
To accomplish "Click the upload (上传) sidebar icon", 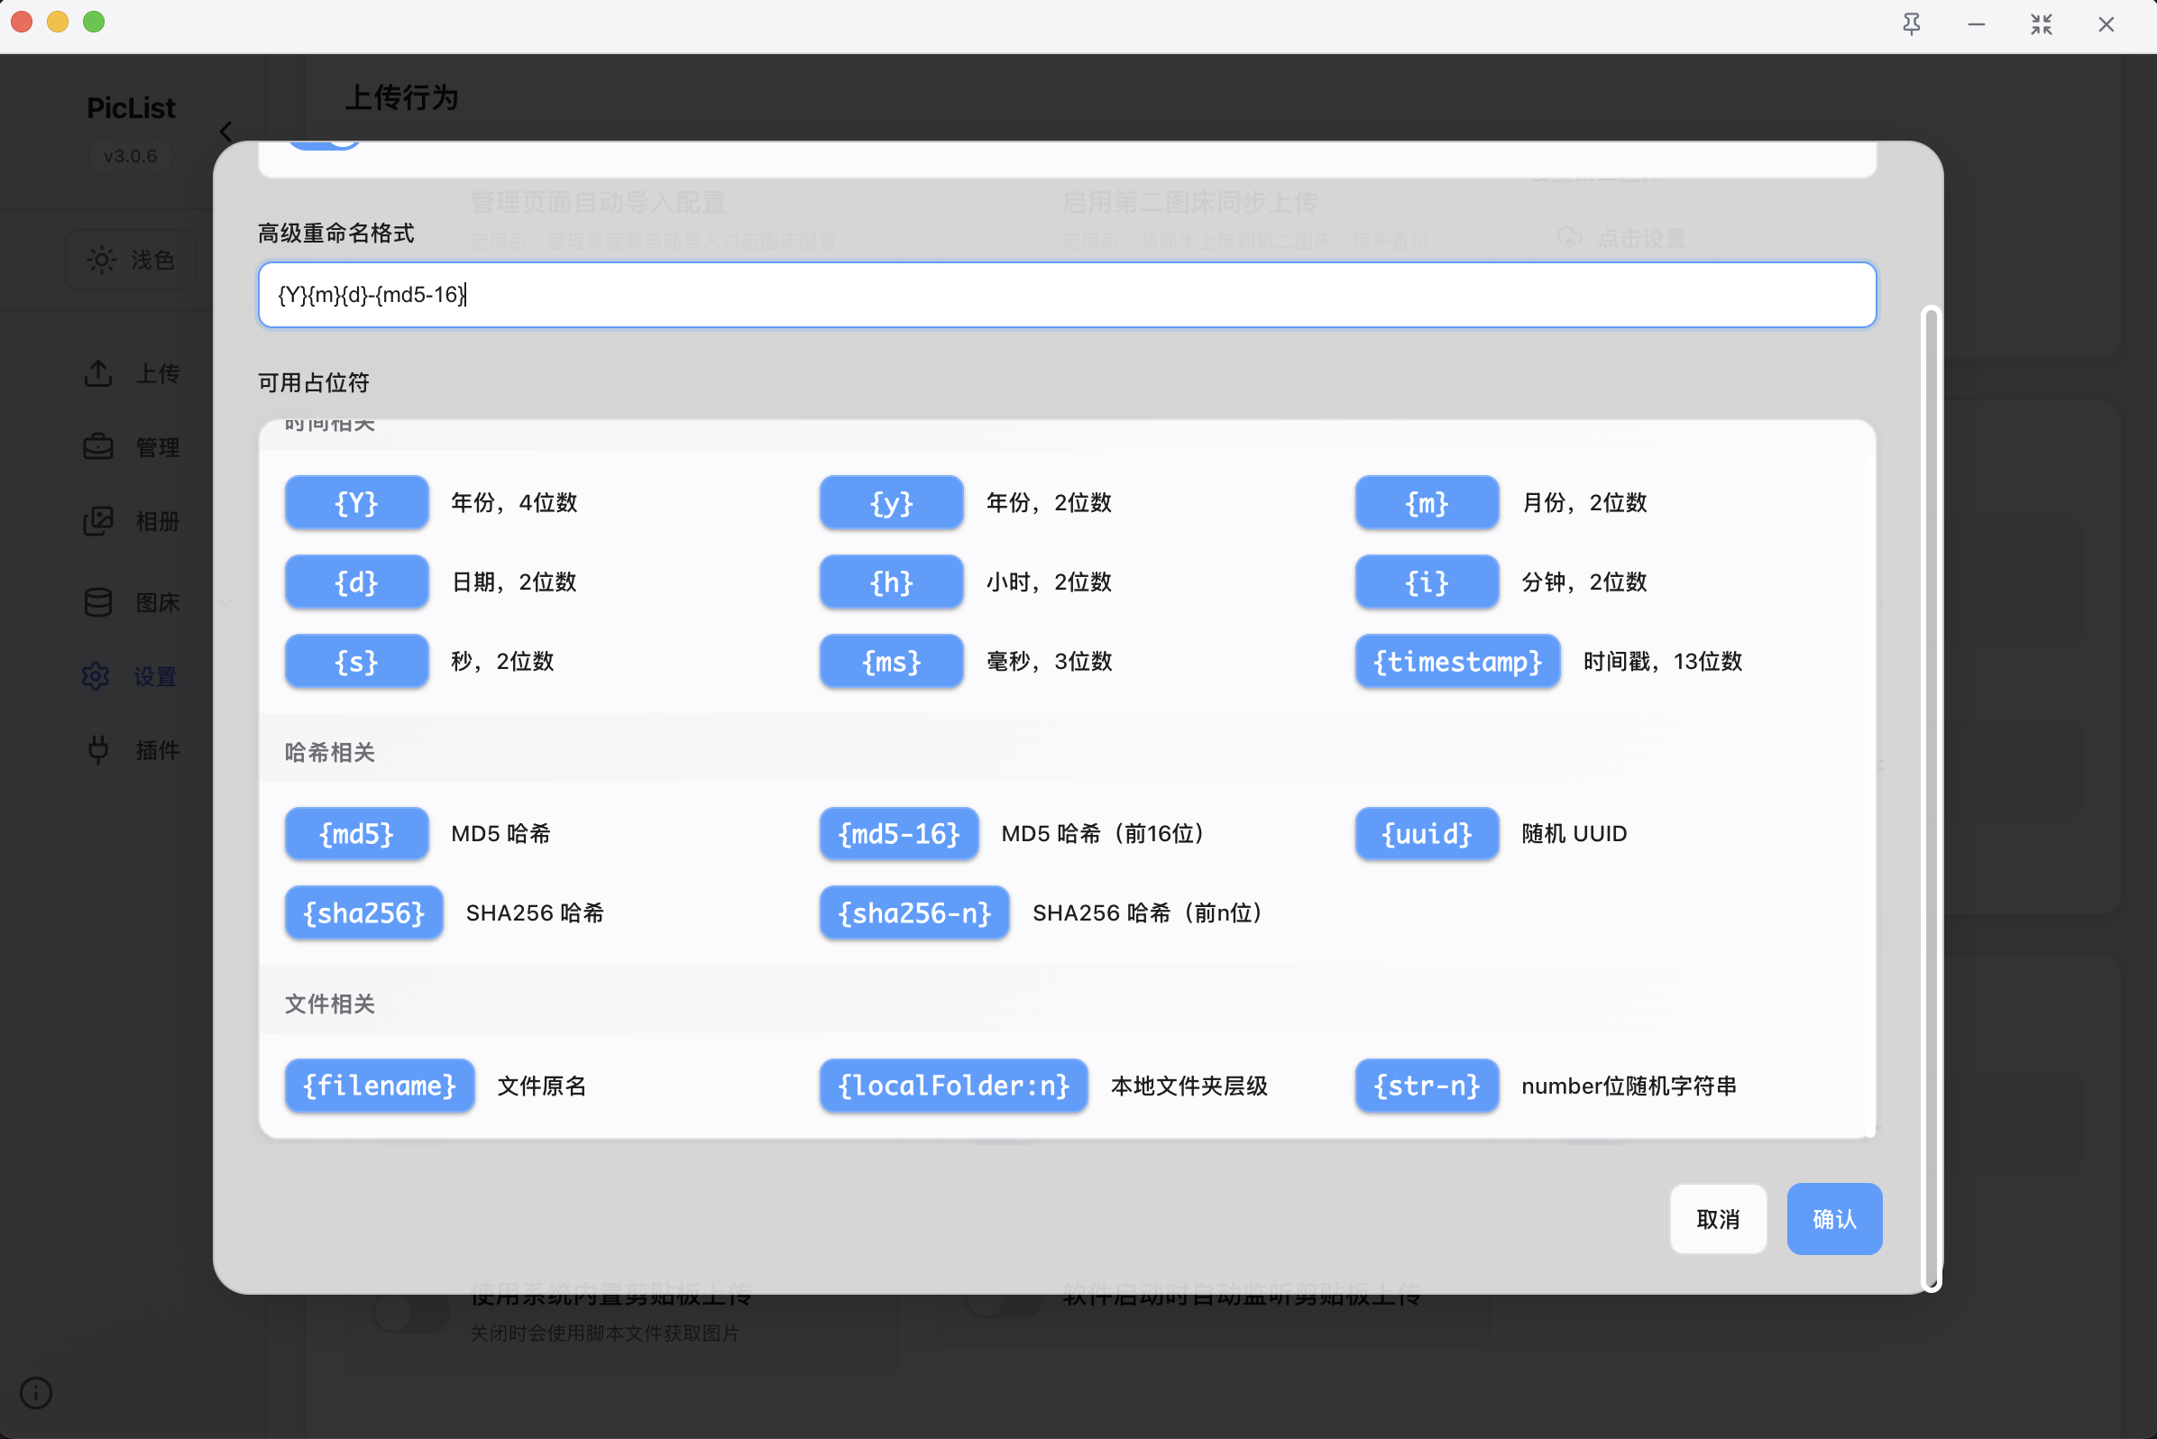I will pos(98,373).
